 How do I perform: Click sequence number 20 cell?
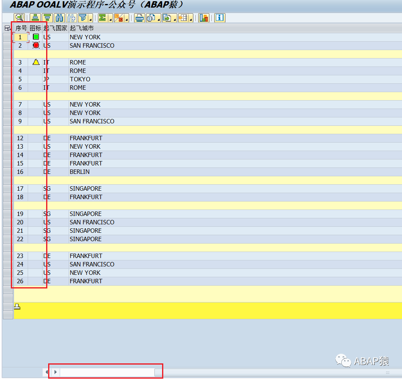(x=20, y=222)
